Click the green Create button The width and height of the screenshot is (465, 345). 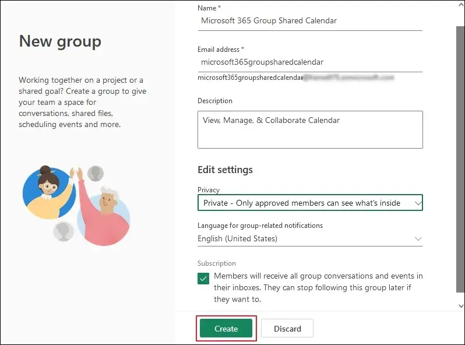[226, 328]
